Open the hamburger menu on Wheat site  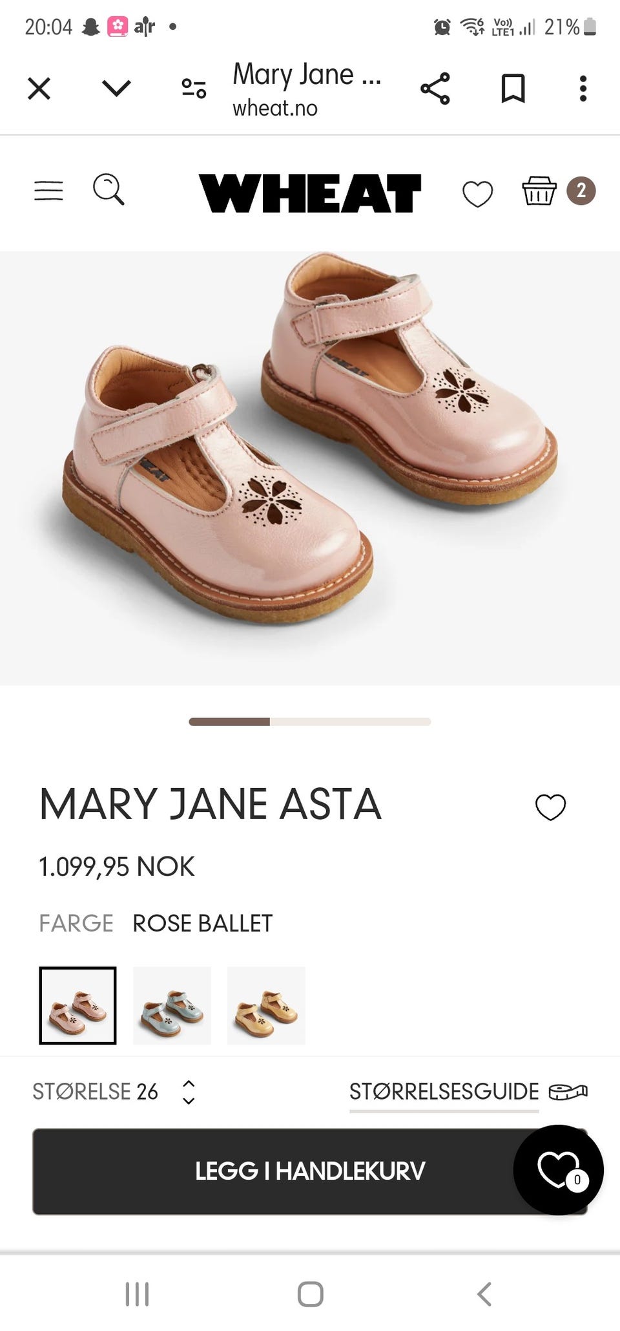48,191
